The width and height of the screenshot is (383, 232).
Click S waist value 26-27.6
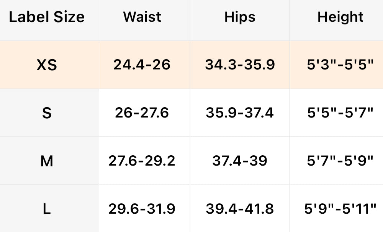[142, 113]
